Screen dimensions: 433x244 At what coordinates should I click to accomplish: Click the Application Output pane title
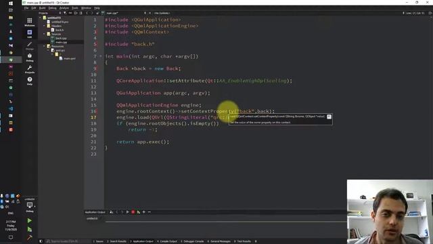coord(95,212)
